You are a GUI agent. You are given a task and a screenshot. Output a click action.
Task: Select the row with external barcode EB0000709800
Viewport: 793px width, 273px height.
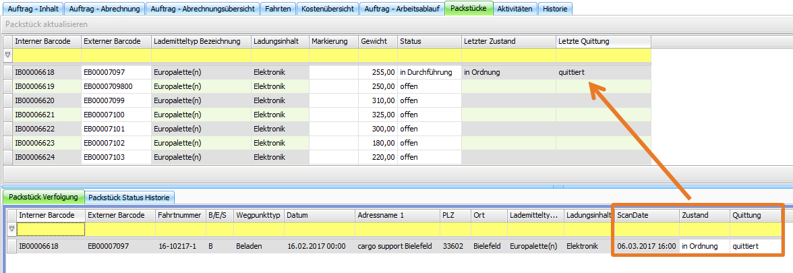point(116,86)
